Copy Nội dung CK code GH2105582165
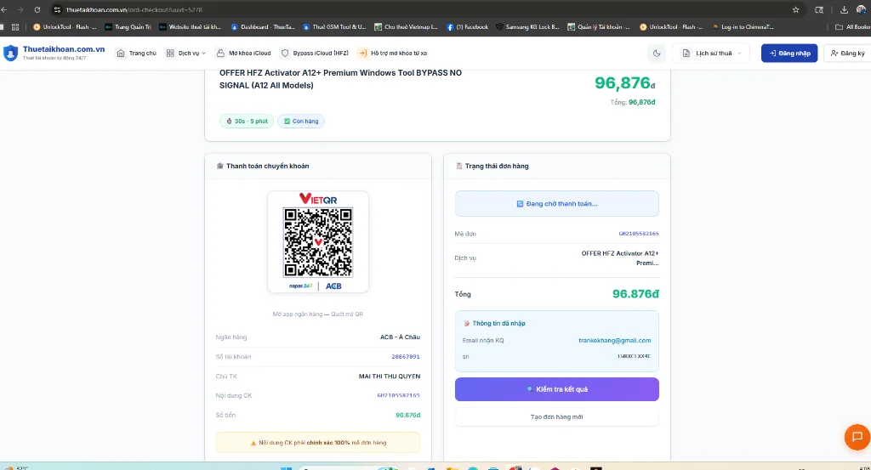Screen dimensions: 871x470 [398, 396]
